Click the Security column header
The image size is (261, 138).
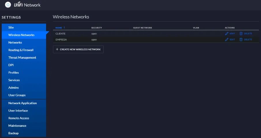[x=97, y=28]
